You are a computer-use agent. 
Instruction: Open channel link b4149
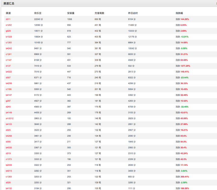point(9,112)
